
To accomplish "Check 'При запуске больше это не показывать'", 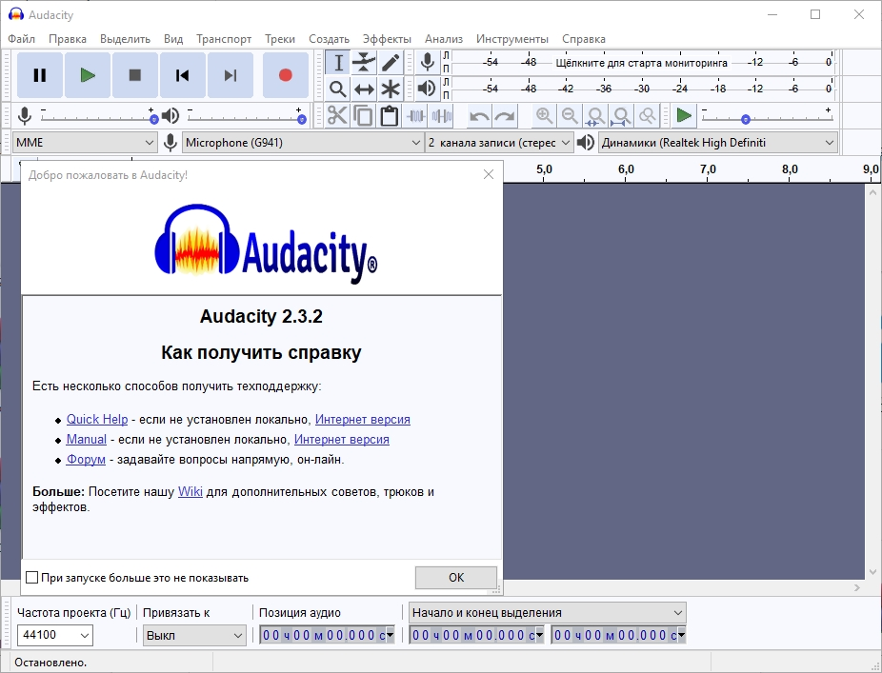I will 32,578.
